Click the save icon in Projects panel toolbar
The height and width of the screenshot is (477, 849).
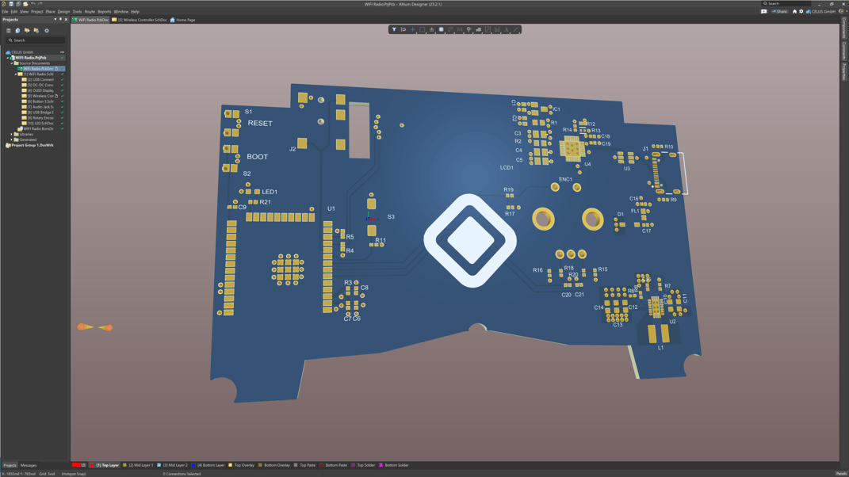[9, 31]
